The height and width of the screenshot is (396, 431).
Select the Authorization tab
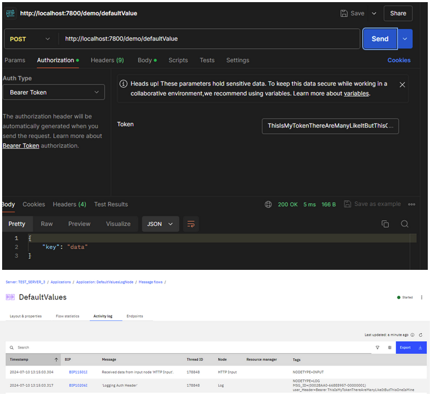pyautogui.click(x=57, y=60)
